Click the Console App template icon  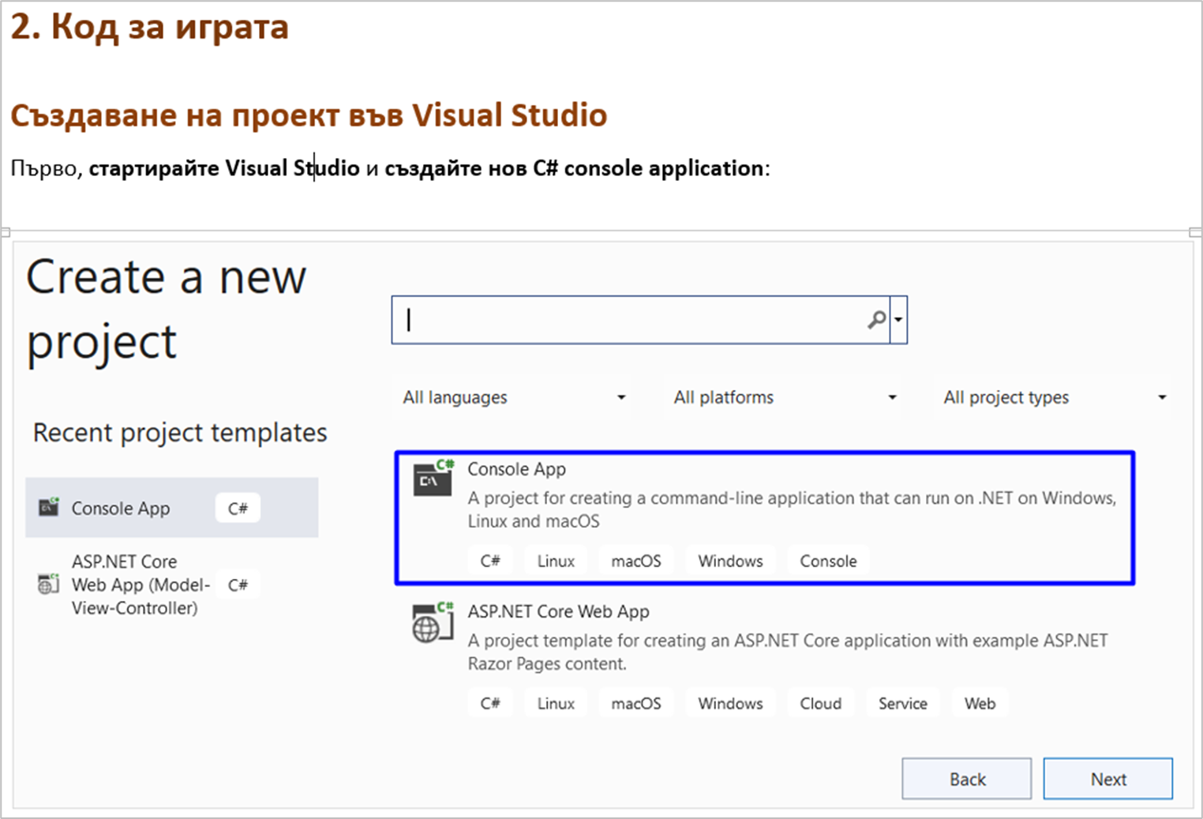[x=433, y=478]
